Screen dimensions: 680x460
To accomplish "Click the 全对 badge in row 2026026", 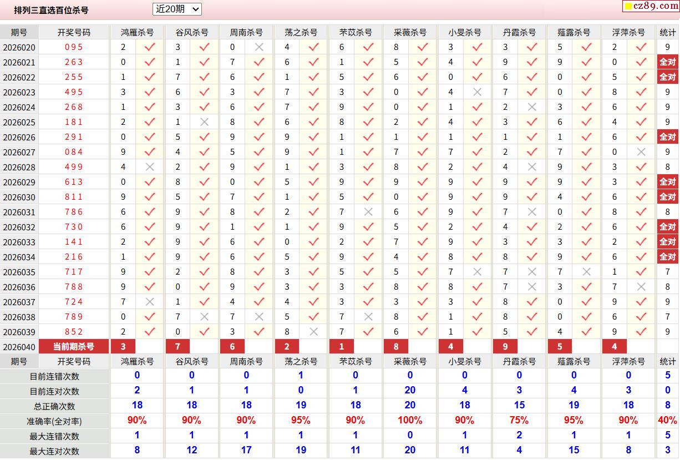I will [668, 137].
